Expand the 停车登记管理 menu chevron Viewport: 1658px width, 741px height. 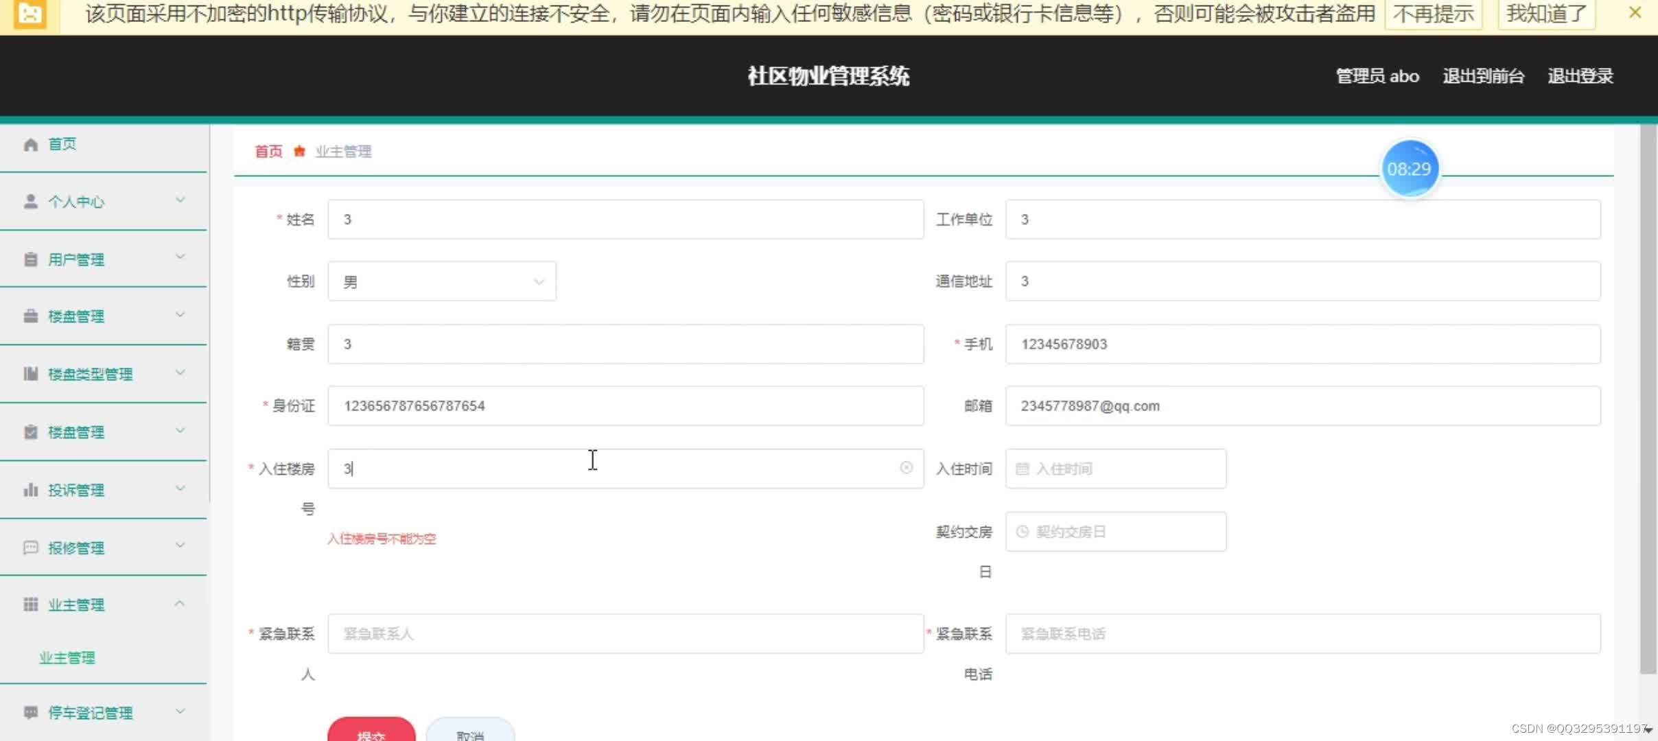[x=180, y=711]
